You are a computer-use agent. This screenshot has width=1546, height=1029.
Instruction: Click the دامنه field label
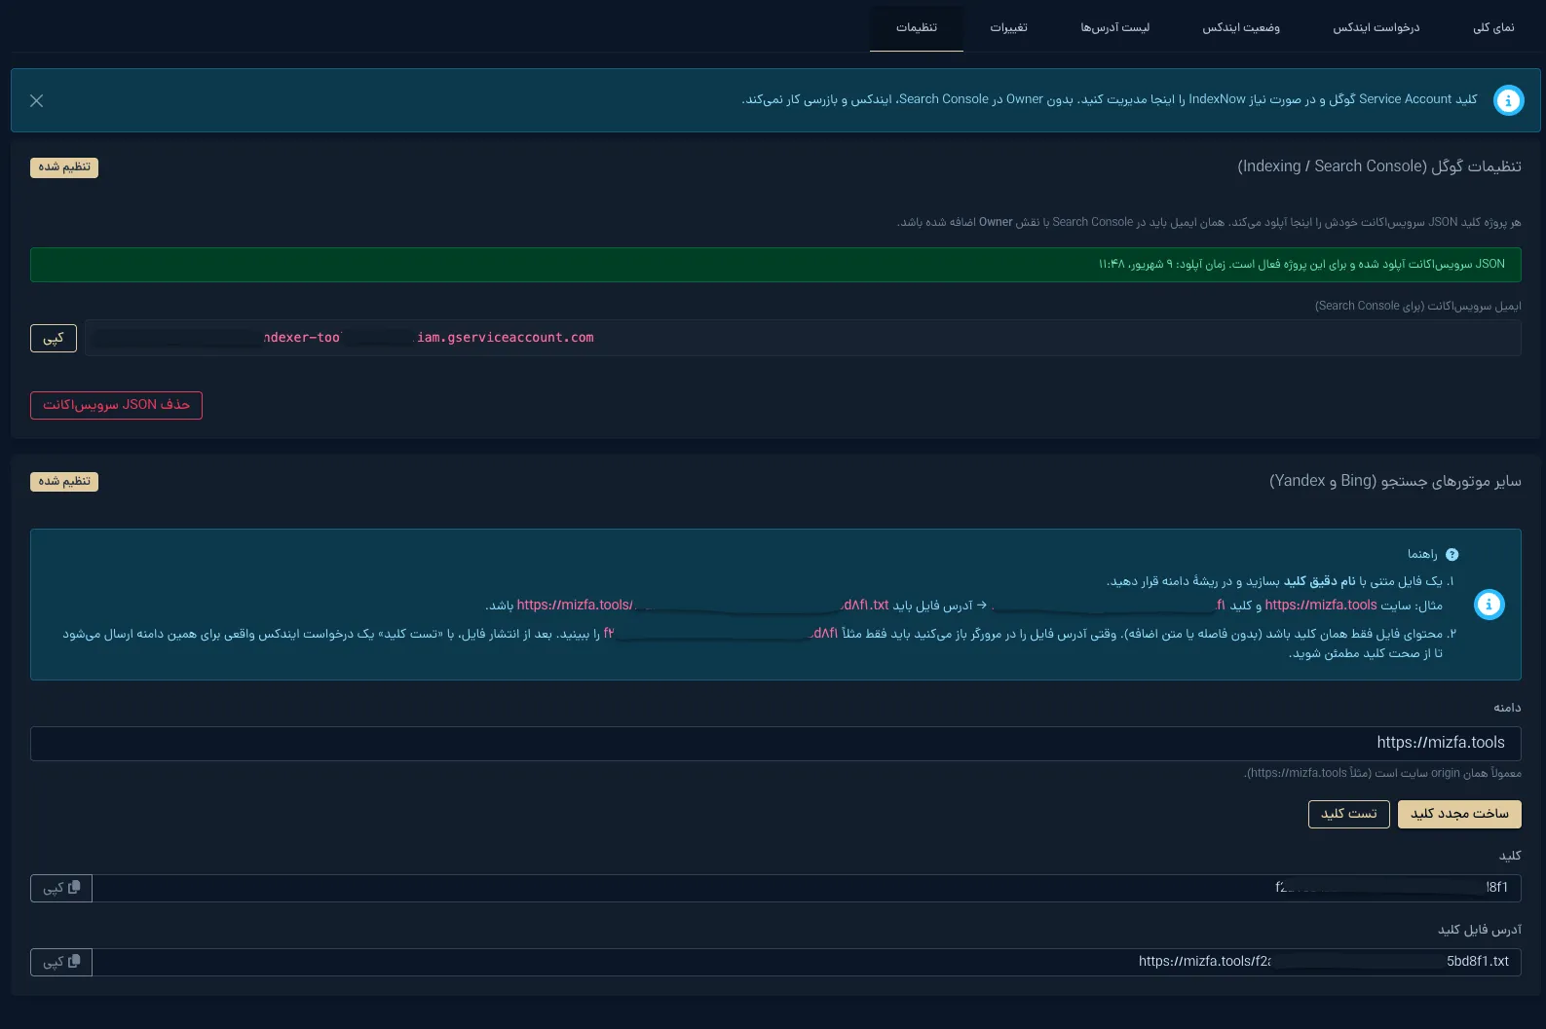pos(1507,708)
